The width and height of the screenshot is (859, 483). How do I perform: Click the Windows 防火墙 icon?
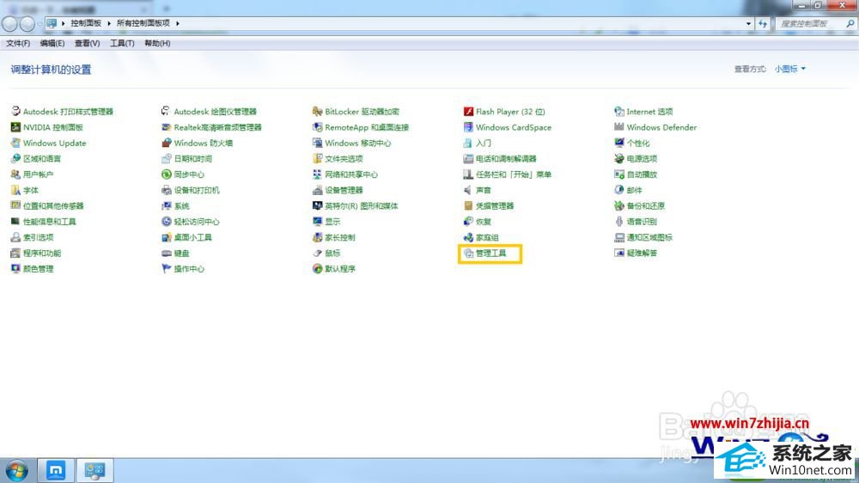(x=167, y=143)
